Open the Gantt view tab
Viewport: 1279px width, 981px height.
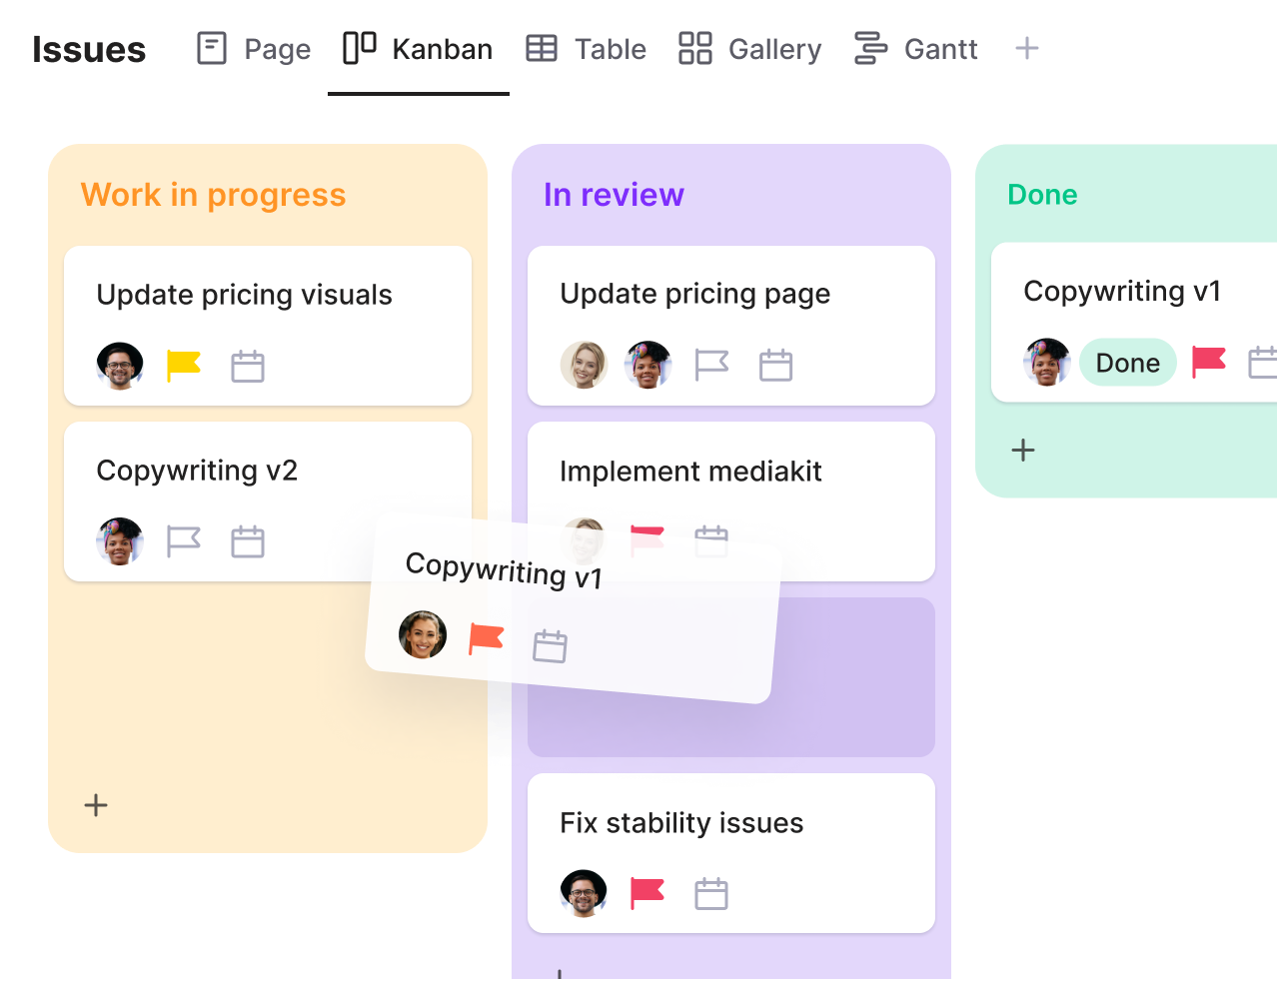(x=915, y=48)
